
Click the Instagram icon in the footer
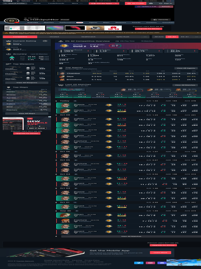pyautogui.click(x=150, y=263)
